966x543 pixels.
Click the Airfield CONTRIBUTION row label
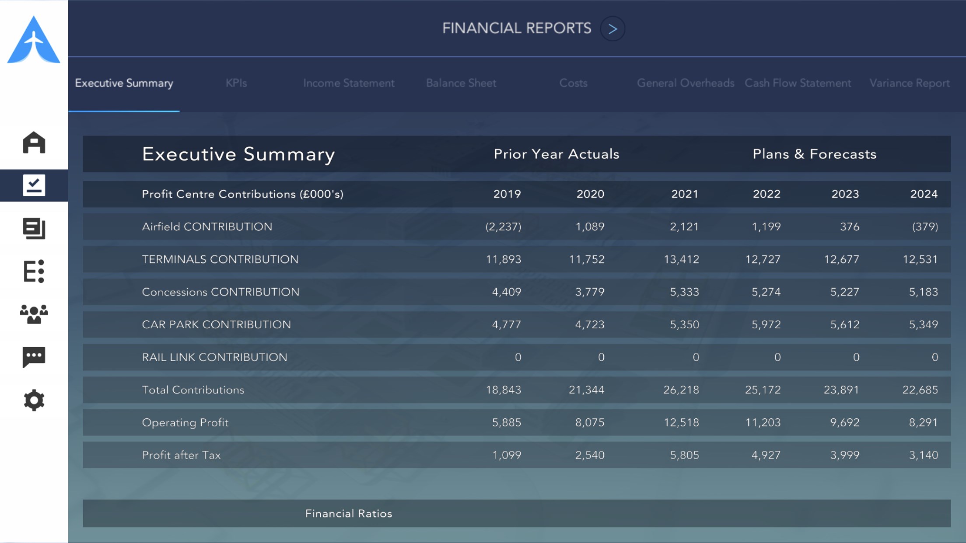point(207,226)
